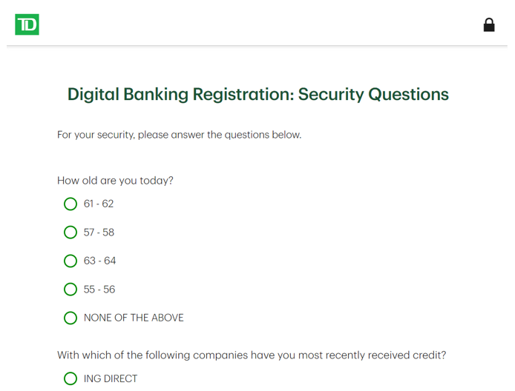Click empty header space between logo and padlock
The height and width of the screenshot is (391, 515).
tap(260, 25)
